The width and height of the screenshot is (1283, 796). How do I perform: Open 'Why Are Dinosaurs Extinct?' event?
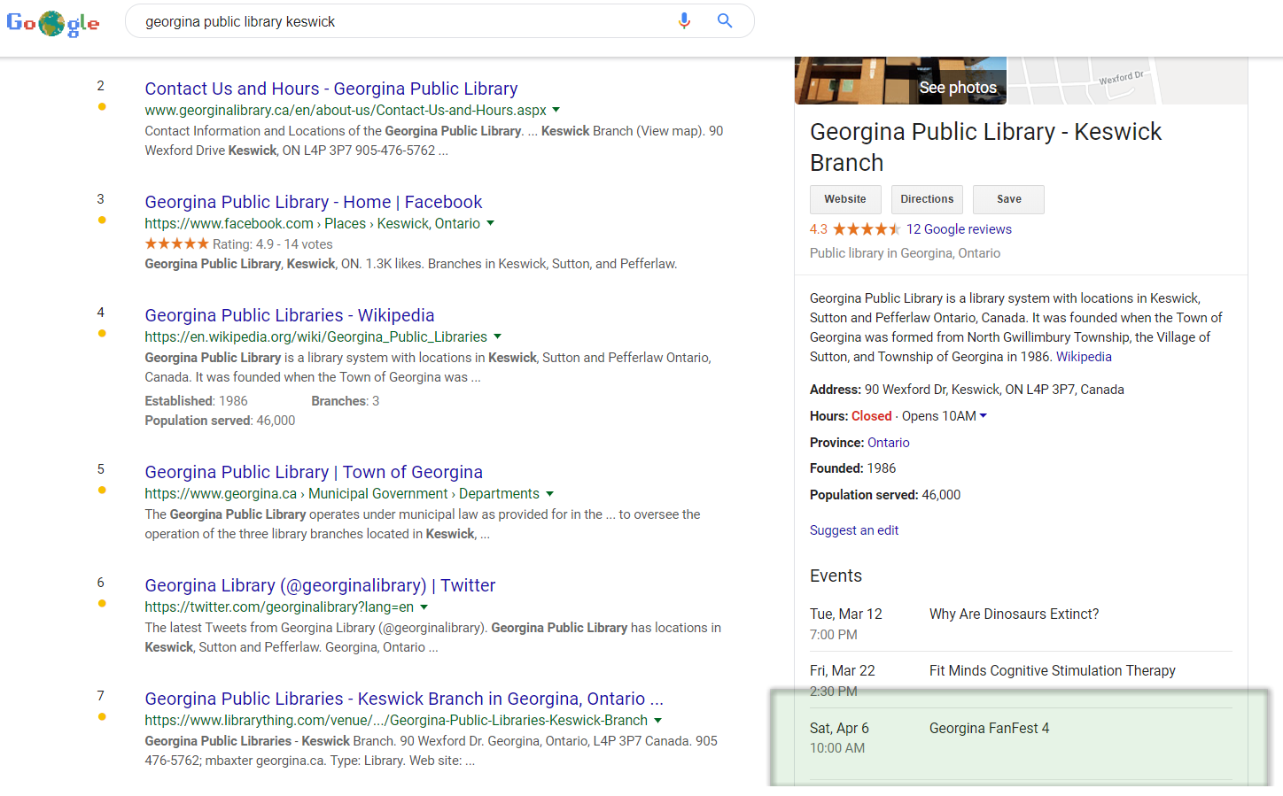coord(1014,614)
